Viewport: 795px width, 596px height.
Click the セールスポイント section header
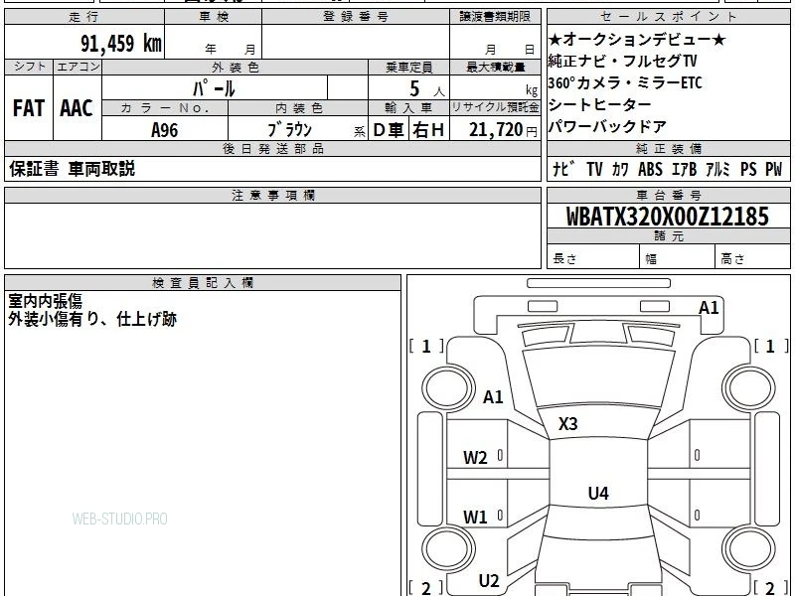pyautogui.click(x=668, y=17)
